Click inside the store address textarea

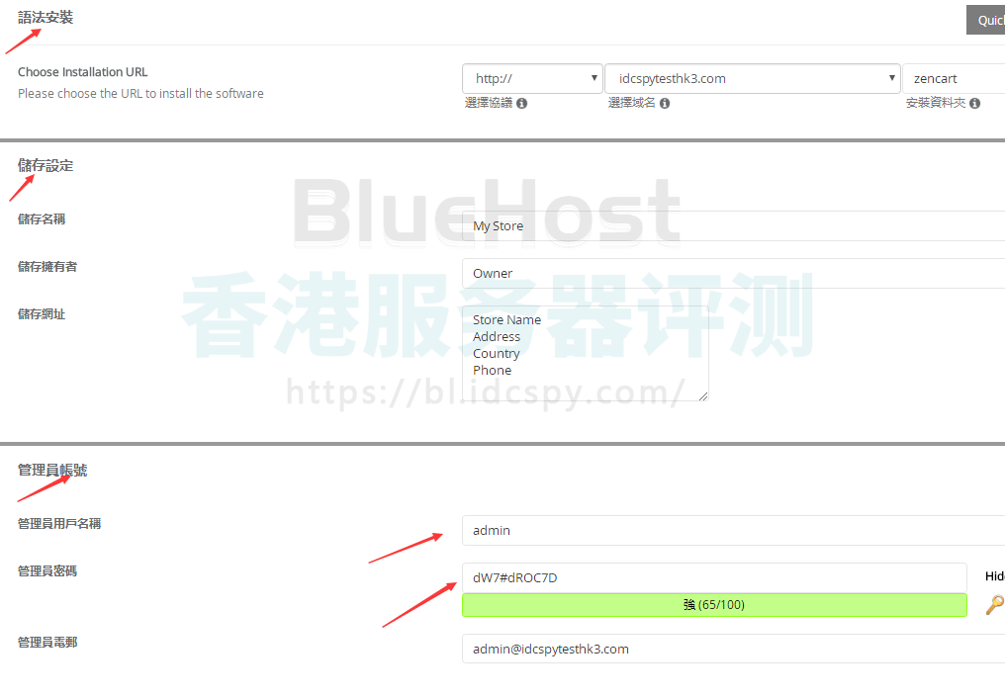click(x=585, y=353)
